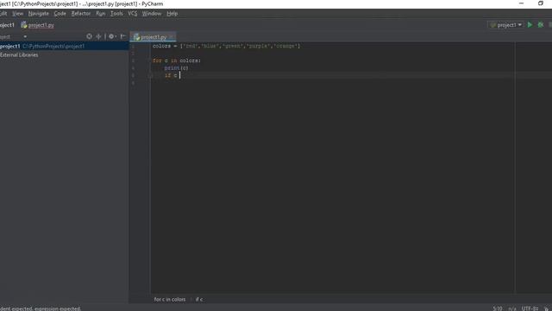Click the fold marker beside line 5
Image resolution: width=552 pixels, height=311 pixels.
point(150,75)
